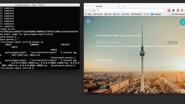Click the Chrome reload button

[94, 10]
